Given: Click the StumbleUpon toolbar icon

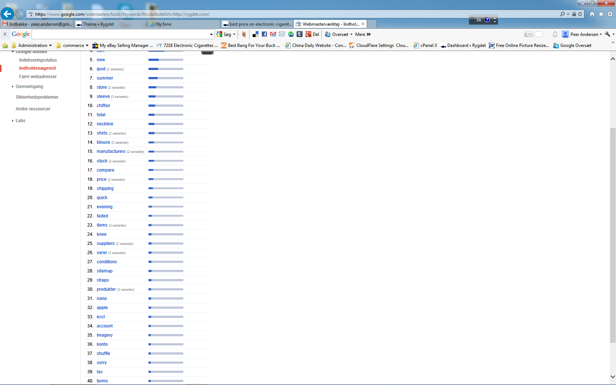Looking at the screenshot, I should (291, 34).
